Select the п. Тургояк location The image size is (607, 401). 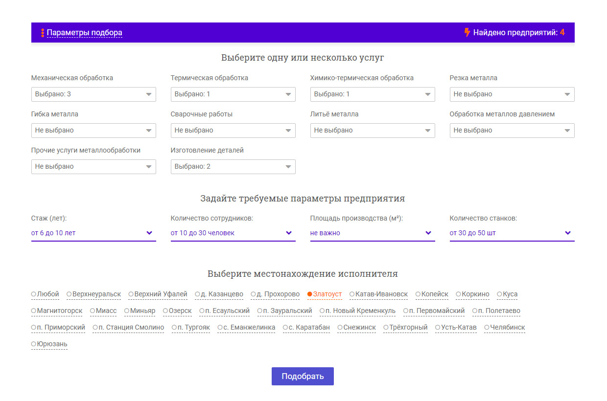click(191, 328)
